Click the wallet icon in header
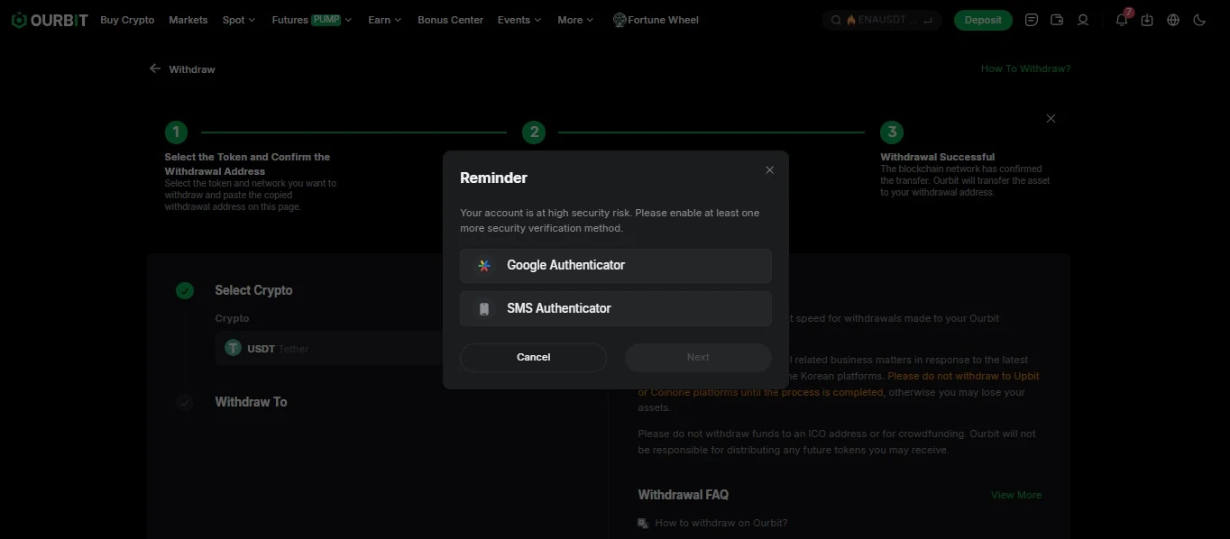This screenshot has height=539, width=1230. (x=1057, y=20)
